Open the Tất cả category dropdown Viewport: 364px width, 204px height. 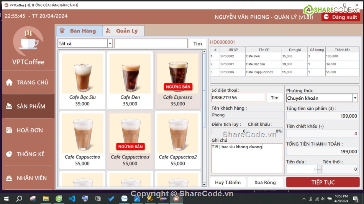point(110,43)
